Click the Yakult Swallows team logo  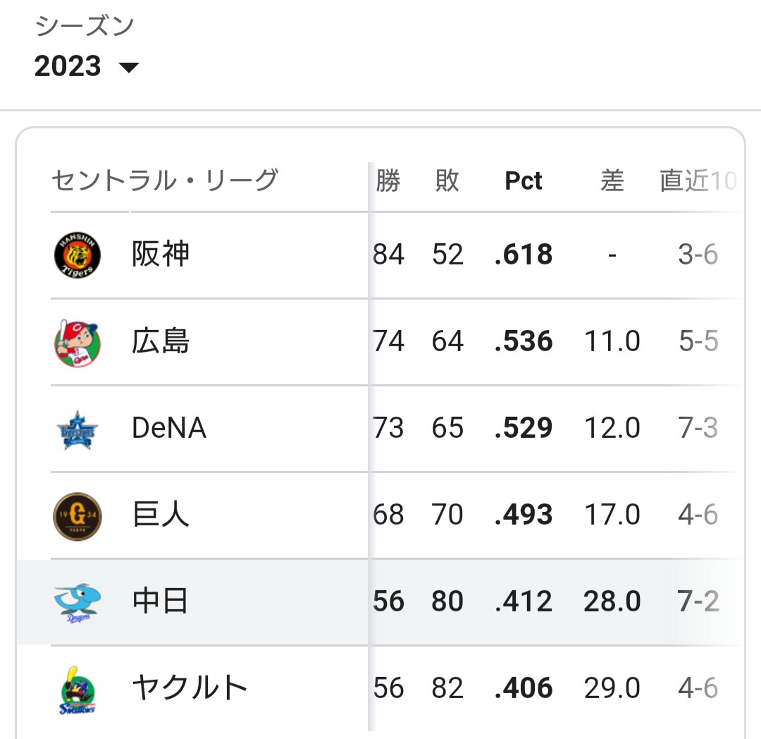coord(78,689)
